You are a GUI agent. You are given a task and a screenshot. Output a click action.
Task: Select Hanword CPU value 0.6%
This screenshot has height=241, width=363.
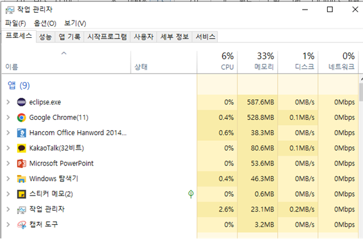[226, 133]
